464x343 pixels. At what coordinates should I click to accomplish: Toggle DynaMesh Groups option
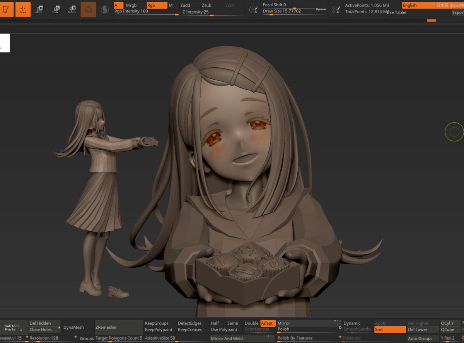pyautogui.click(x=87, y=338)
